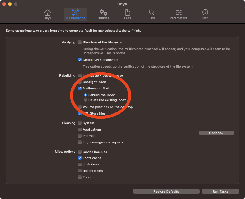Check the System cleaning checkbox
Screen dimensions: 245x199
pyautogui.click(x=80, y=123)
